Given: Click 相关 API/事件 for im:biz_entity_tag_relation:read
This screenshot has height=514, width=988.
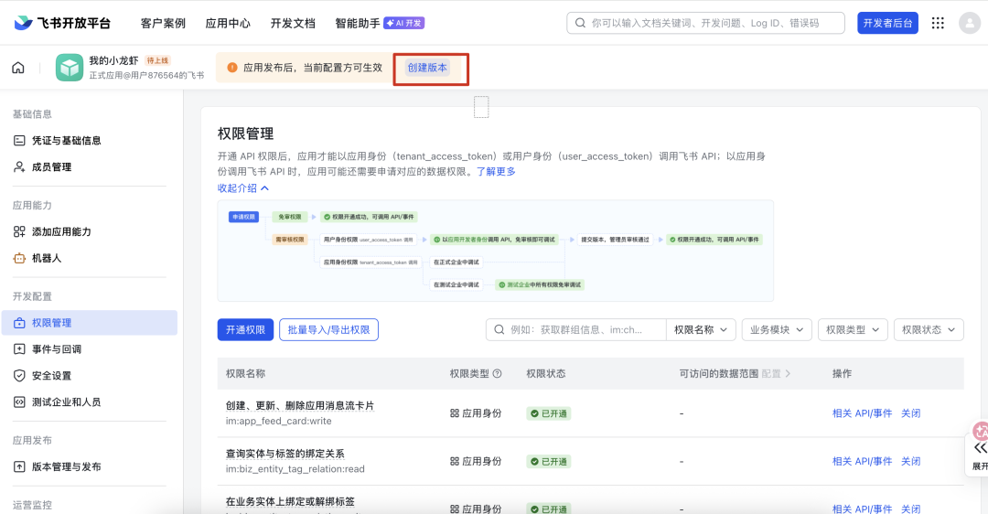Looking at the screenshot, I should [862, 461].
